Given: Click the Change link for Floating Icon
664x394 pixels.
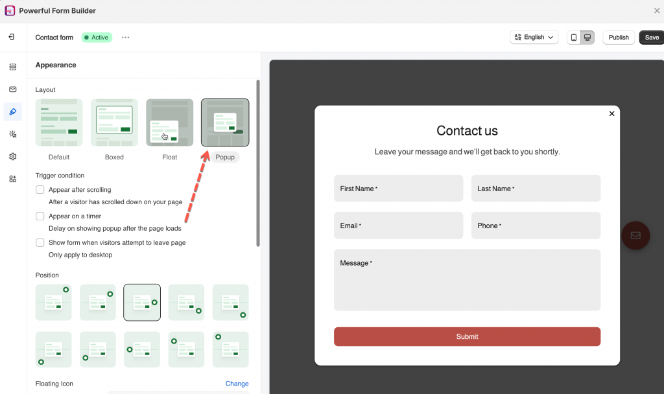Looking at the screenshot, I should pyautogui.click(x=237, y=384).
